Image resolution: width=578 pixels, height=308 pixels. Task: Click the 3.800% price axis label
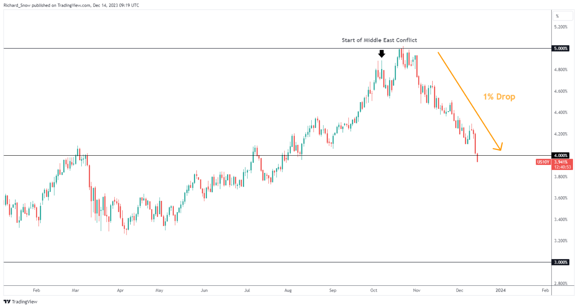pos(561,177)
